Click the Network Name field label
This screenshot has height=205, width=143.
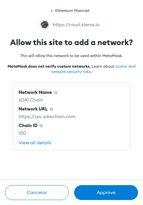click(35, 92)
